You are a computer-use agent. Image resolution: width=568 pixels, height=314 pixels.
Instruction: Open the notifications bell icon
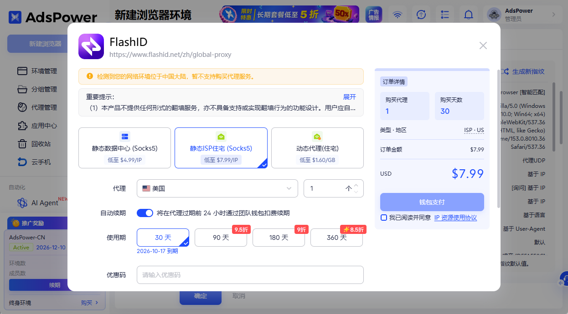click(x=469, y=15)
